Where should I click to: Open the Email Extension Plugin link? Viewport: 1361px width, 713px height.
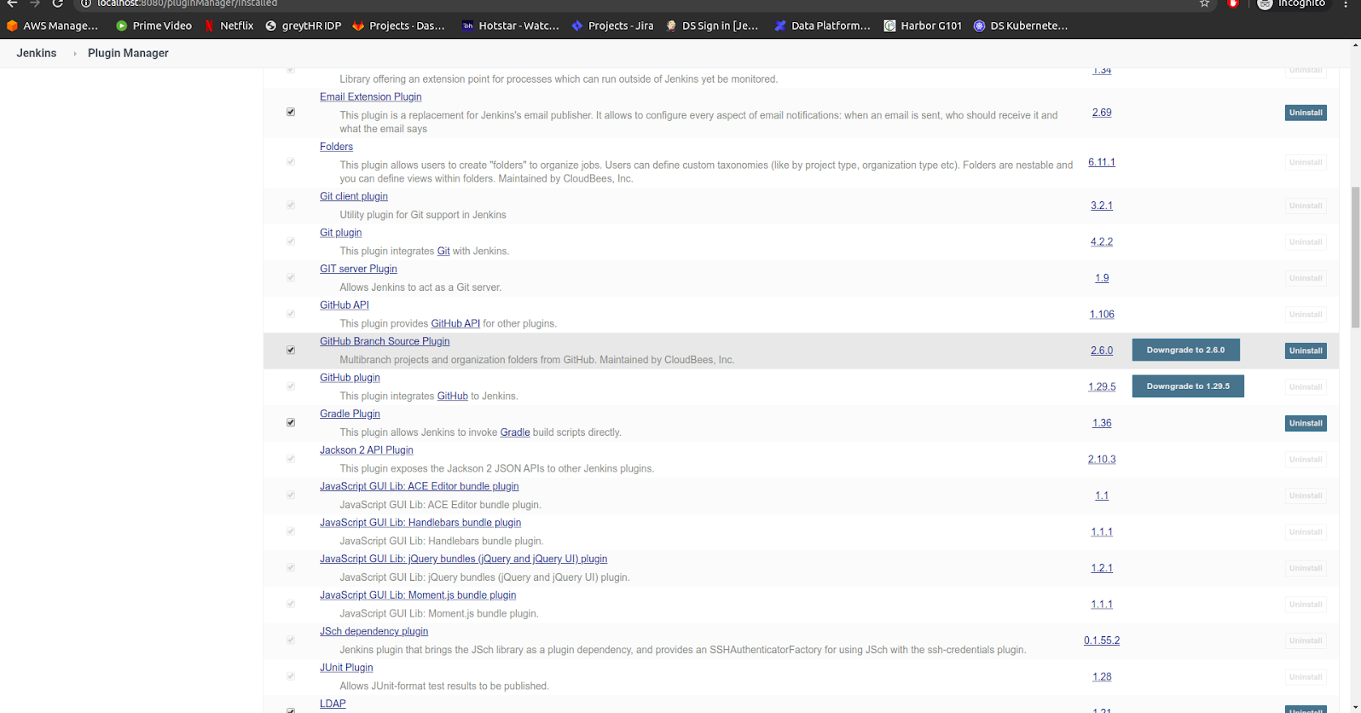[370, 96]
